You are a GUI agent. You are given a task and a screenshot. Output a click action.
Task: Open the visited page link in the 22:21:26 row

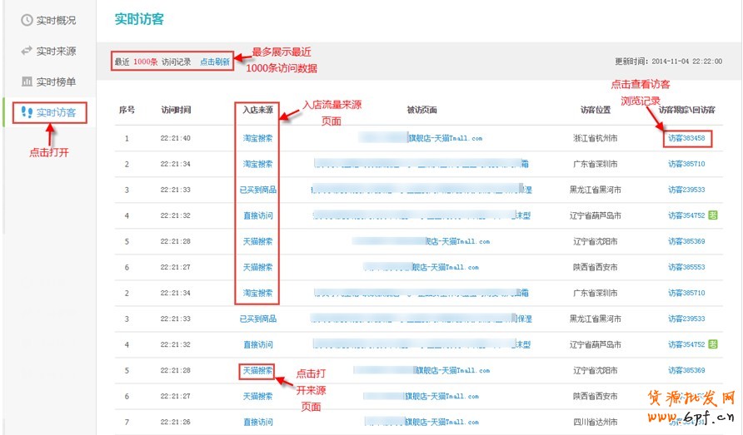[421, 422]
